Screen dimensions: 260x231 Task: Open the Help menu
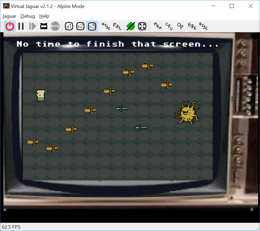point(44,16)
